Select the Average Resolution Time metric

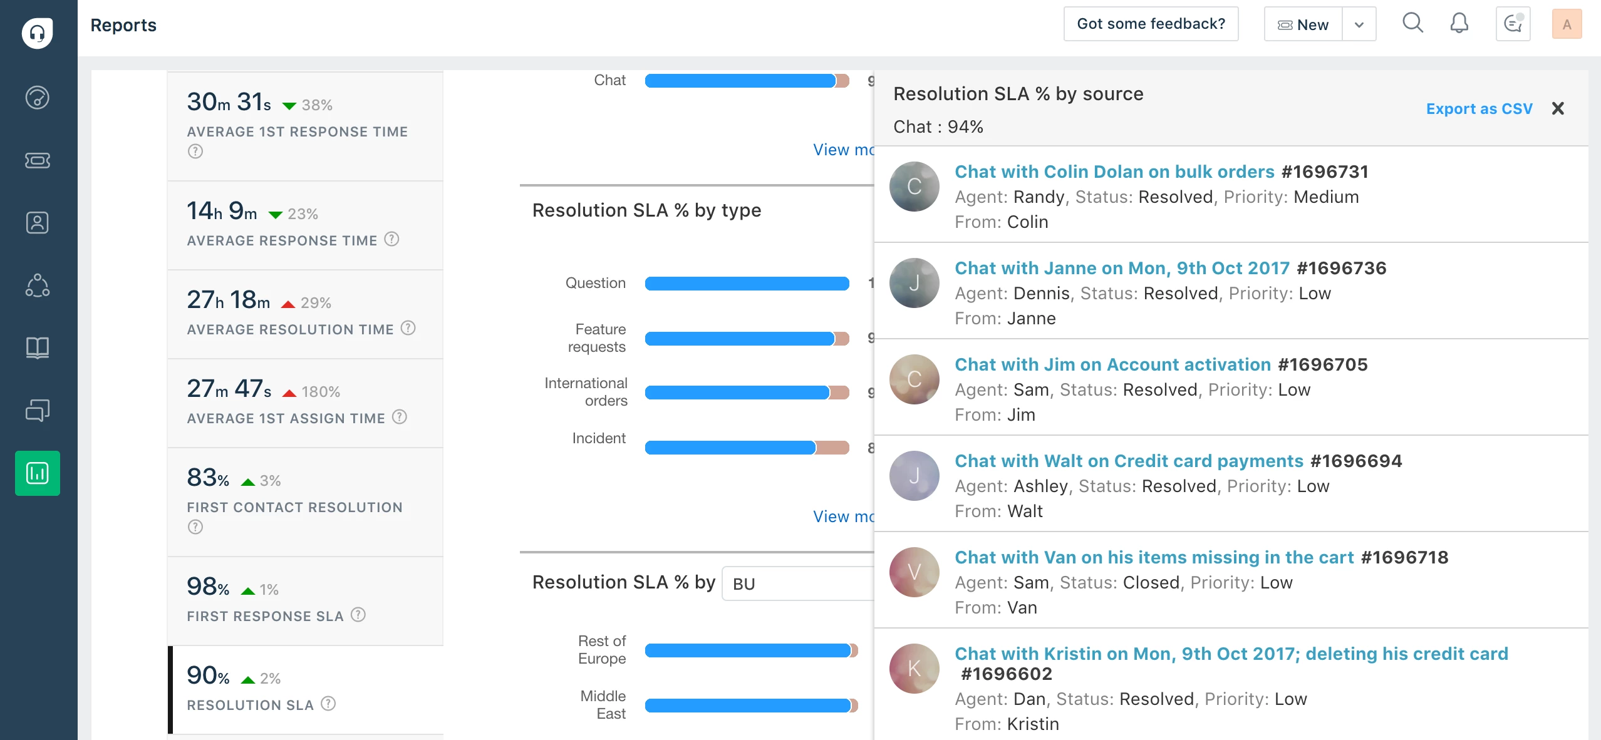click(x=305, y=314)
